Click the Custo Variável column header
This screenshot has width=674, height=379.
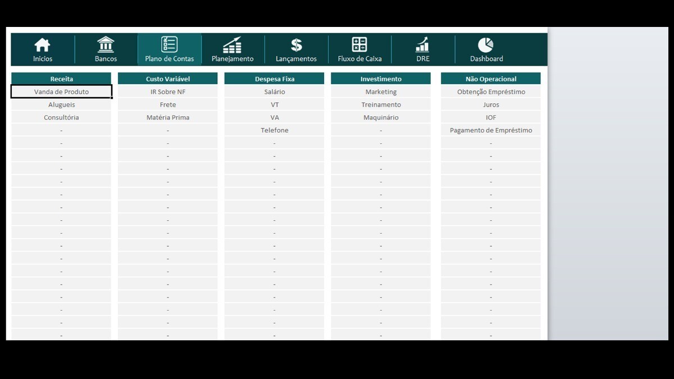tap(167, 79)
